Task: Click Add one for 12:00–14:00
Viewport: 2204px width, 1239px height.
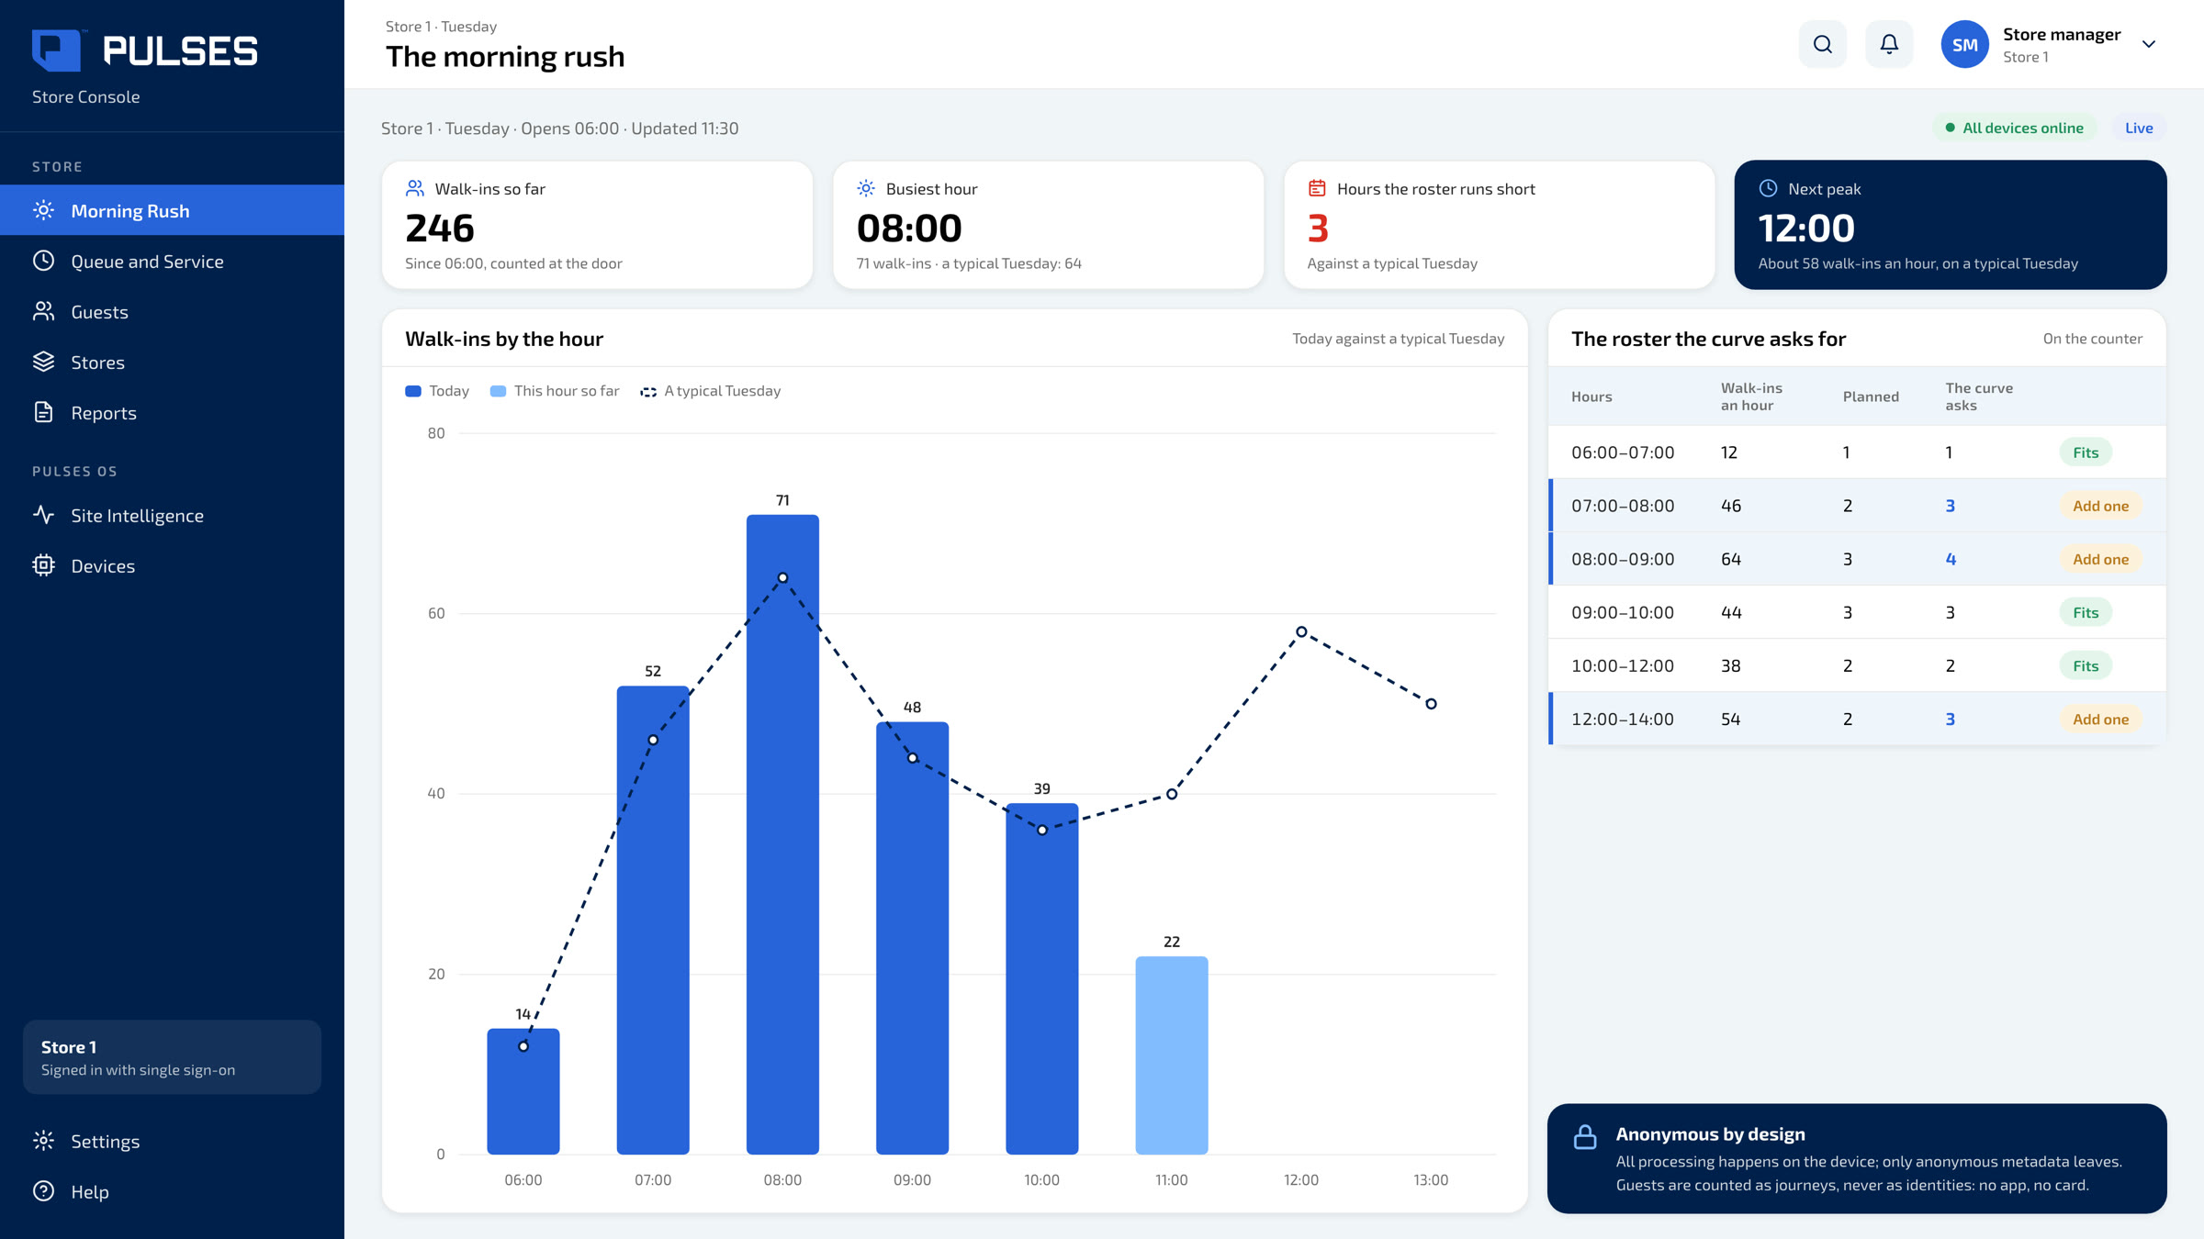Action: [x=2100, y=719]
